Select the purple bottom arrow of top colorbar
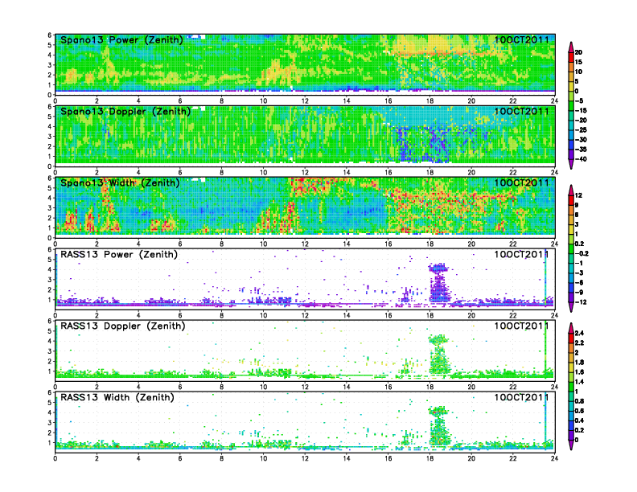 tap(571, 164)
